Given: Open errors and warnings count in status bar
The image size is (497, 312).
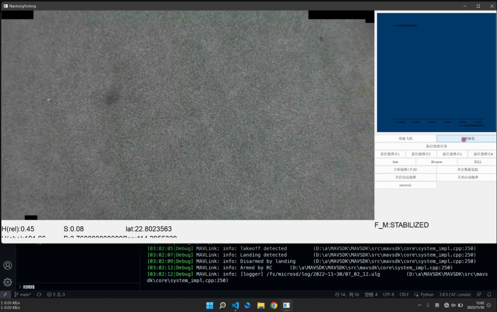Looking at the screenshot, I should click(56, 295).
